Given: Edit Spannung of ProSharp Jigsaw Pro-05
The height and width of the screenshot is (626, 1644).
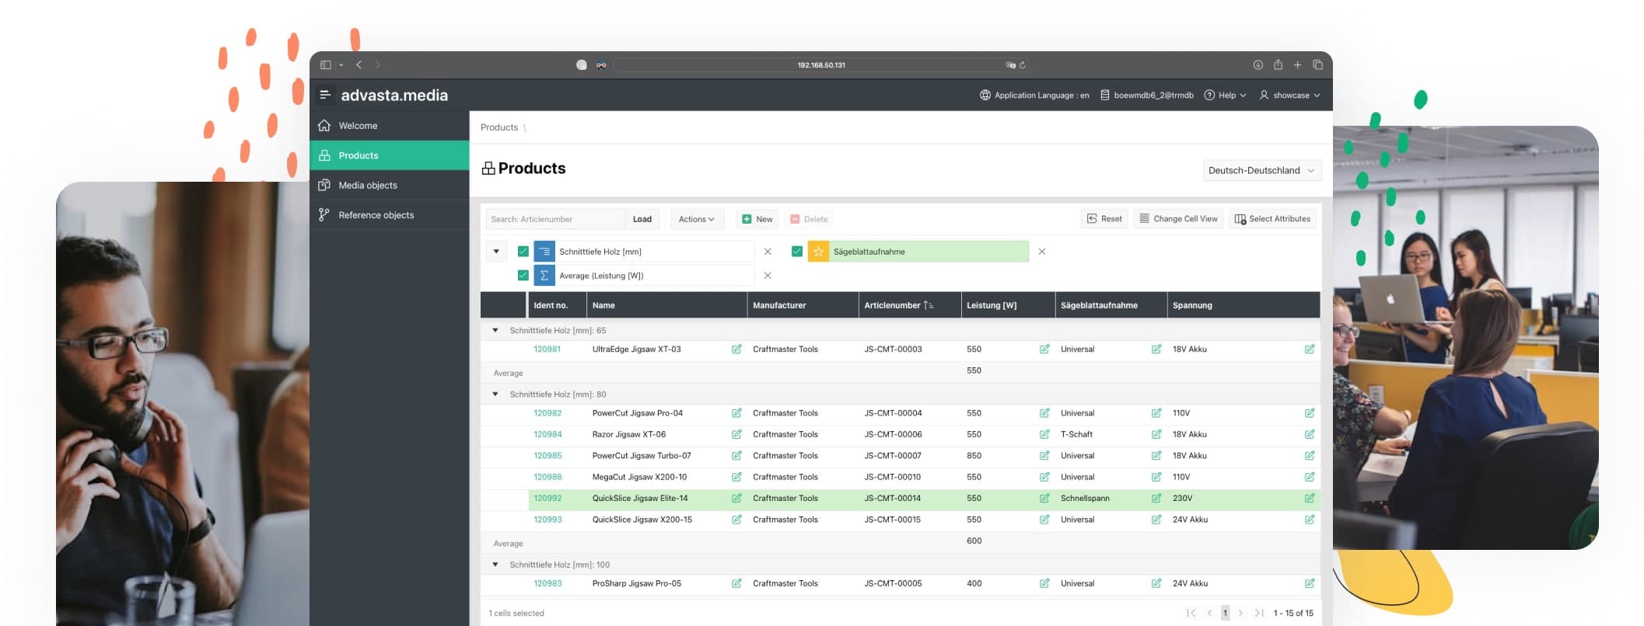Looking at the screenshot, I should [x=1310, y=583].
